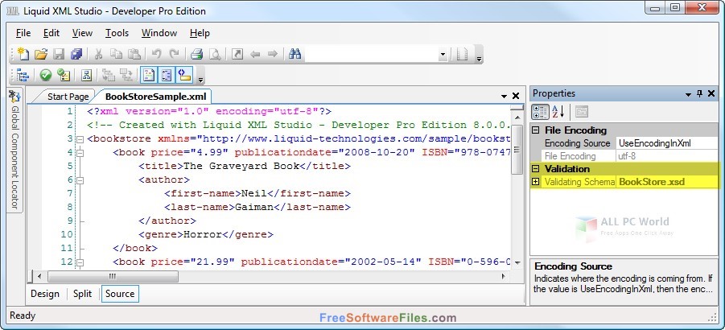This screenshot has width=725, height=330.
Task: Click the binoculars Find icon
Action: (x=295, y=54)
